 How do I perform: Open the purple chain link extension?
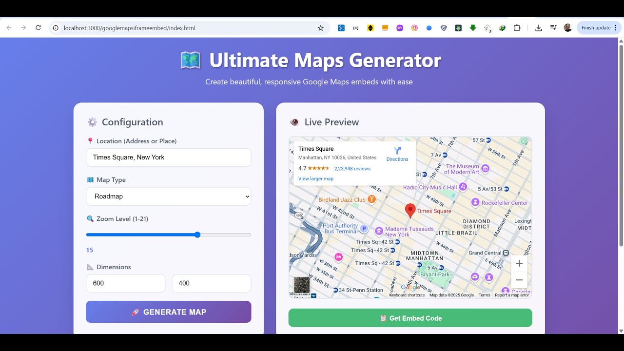pyautogui.click(x=400, y=28)
